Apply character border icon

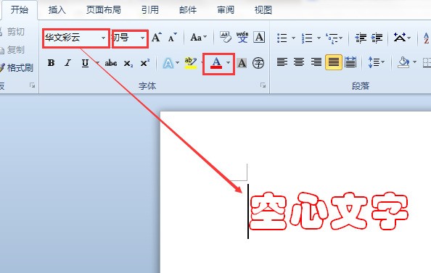259,38
